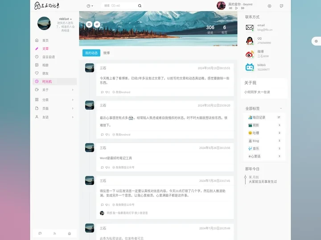Select the #心里话 tag
Screen dimensions: 321x240
pos(254,156)
